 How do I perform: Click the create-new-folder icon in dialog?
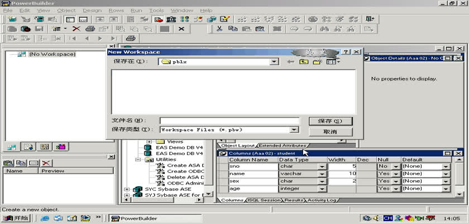(x=317, y=62)
